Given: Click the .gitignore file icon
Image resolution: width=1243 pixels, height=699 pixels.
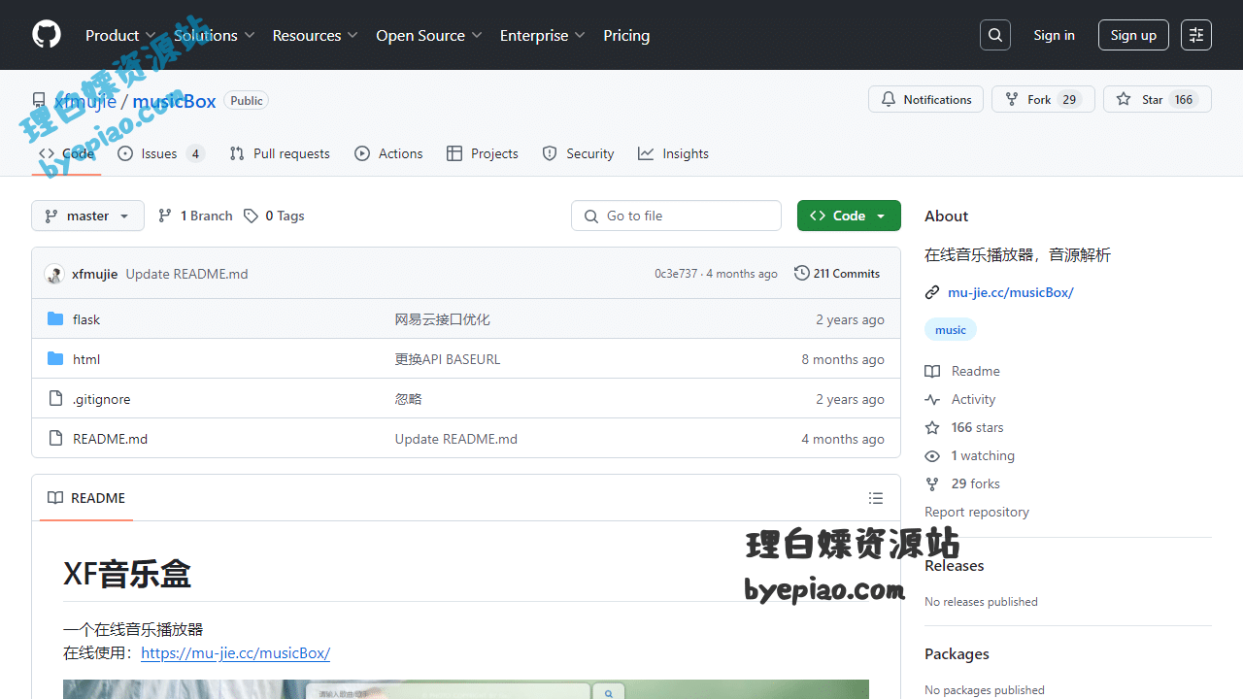Looking at the screenshot, I should pyautogui.click(x=55, y=399).
